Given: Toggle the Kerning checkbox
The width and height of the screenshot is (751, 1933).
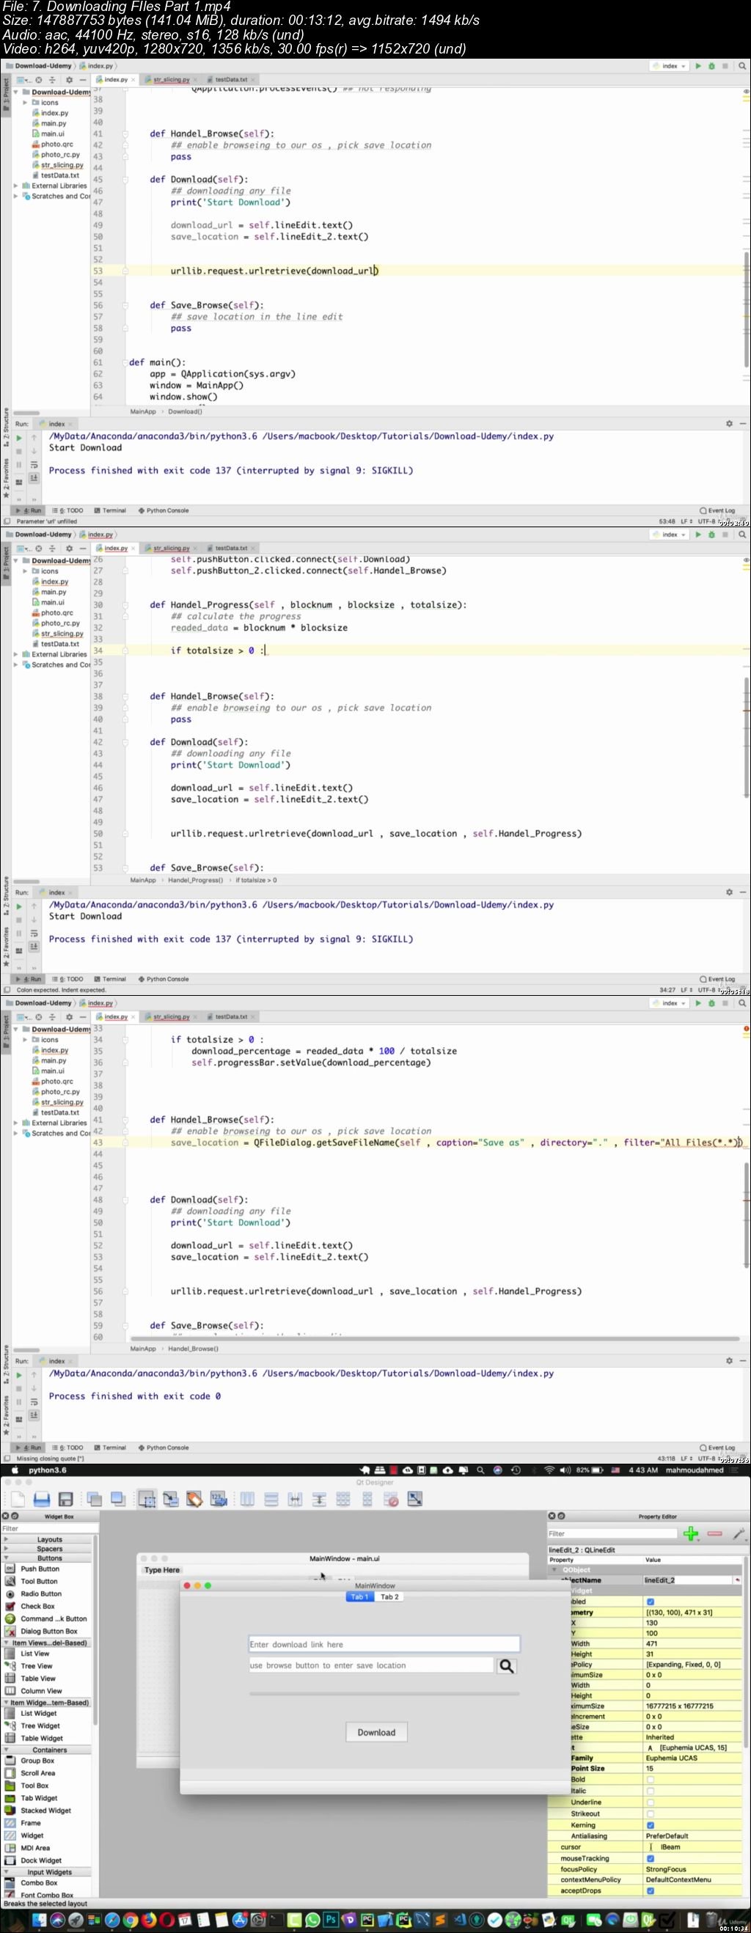Looking at the screenshot, I should [650, 1825].
